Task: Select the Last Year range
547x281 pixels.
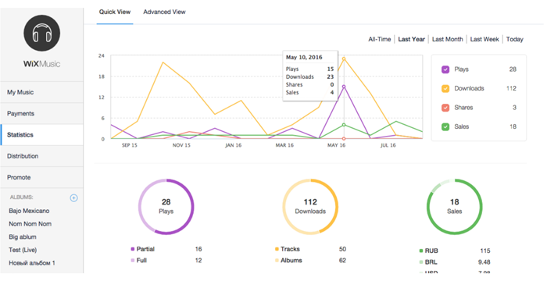Action: [412, 39]
